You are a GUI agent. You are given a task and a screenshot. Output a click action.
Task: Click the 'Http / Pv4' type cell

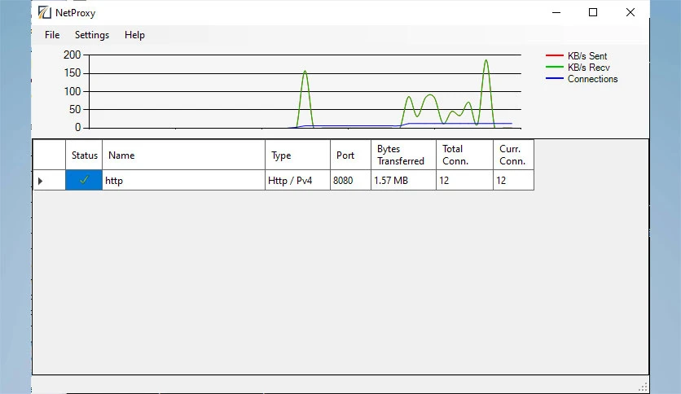pos(297,180)
